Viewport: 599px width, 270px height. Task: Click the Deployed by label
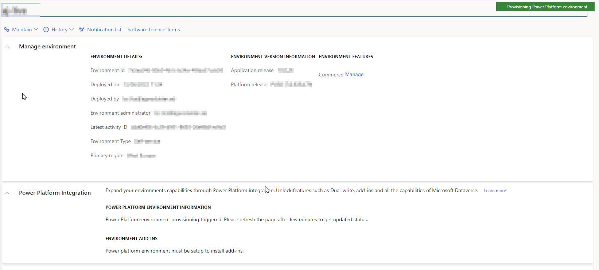coord(105,99)
